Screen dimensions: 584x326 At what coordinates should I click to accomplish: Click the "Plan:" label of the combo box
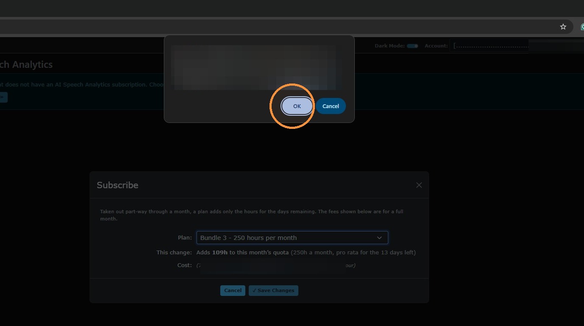tap(185, 237)
